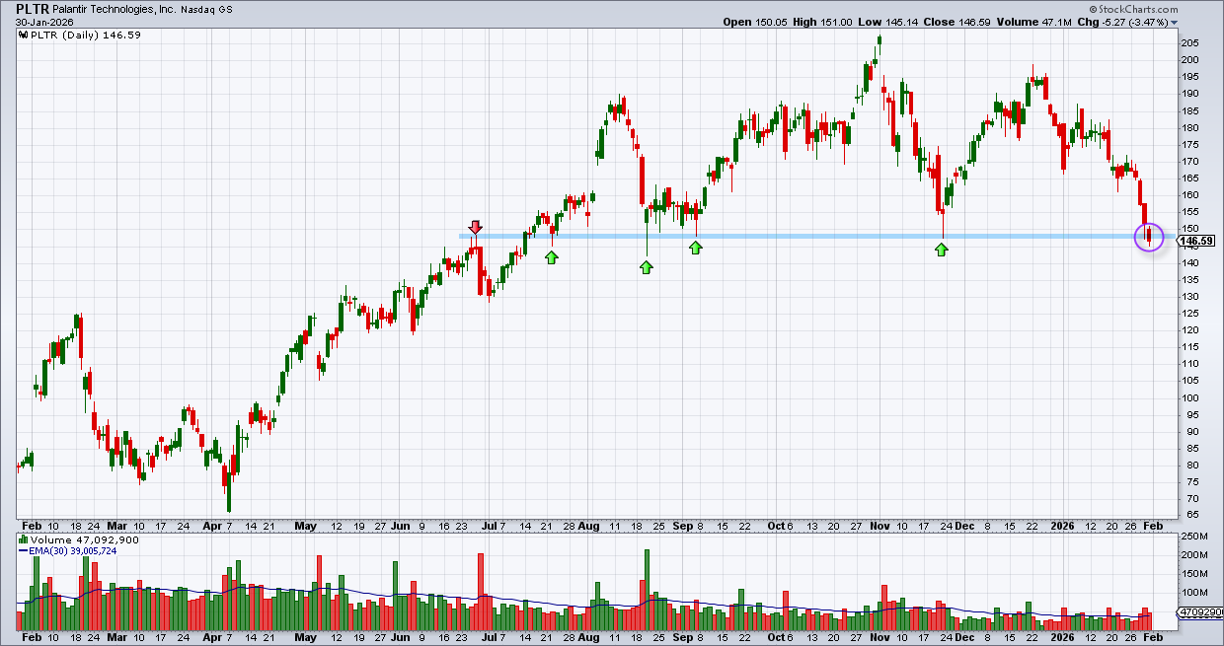Viewport: 1224px width, 646px height.
Task: Click the 205 label on the price axis
Action: pyautogui.click(x=1191, y=42)
